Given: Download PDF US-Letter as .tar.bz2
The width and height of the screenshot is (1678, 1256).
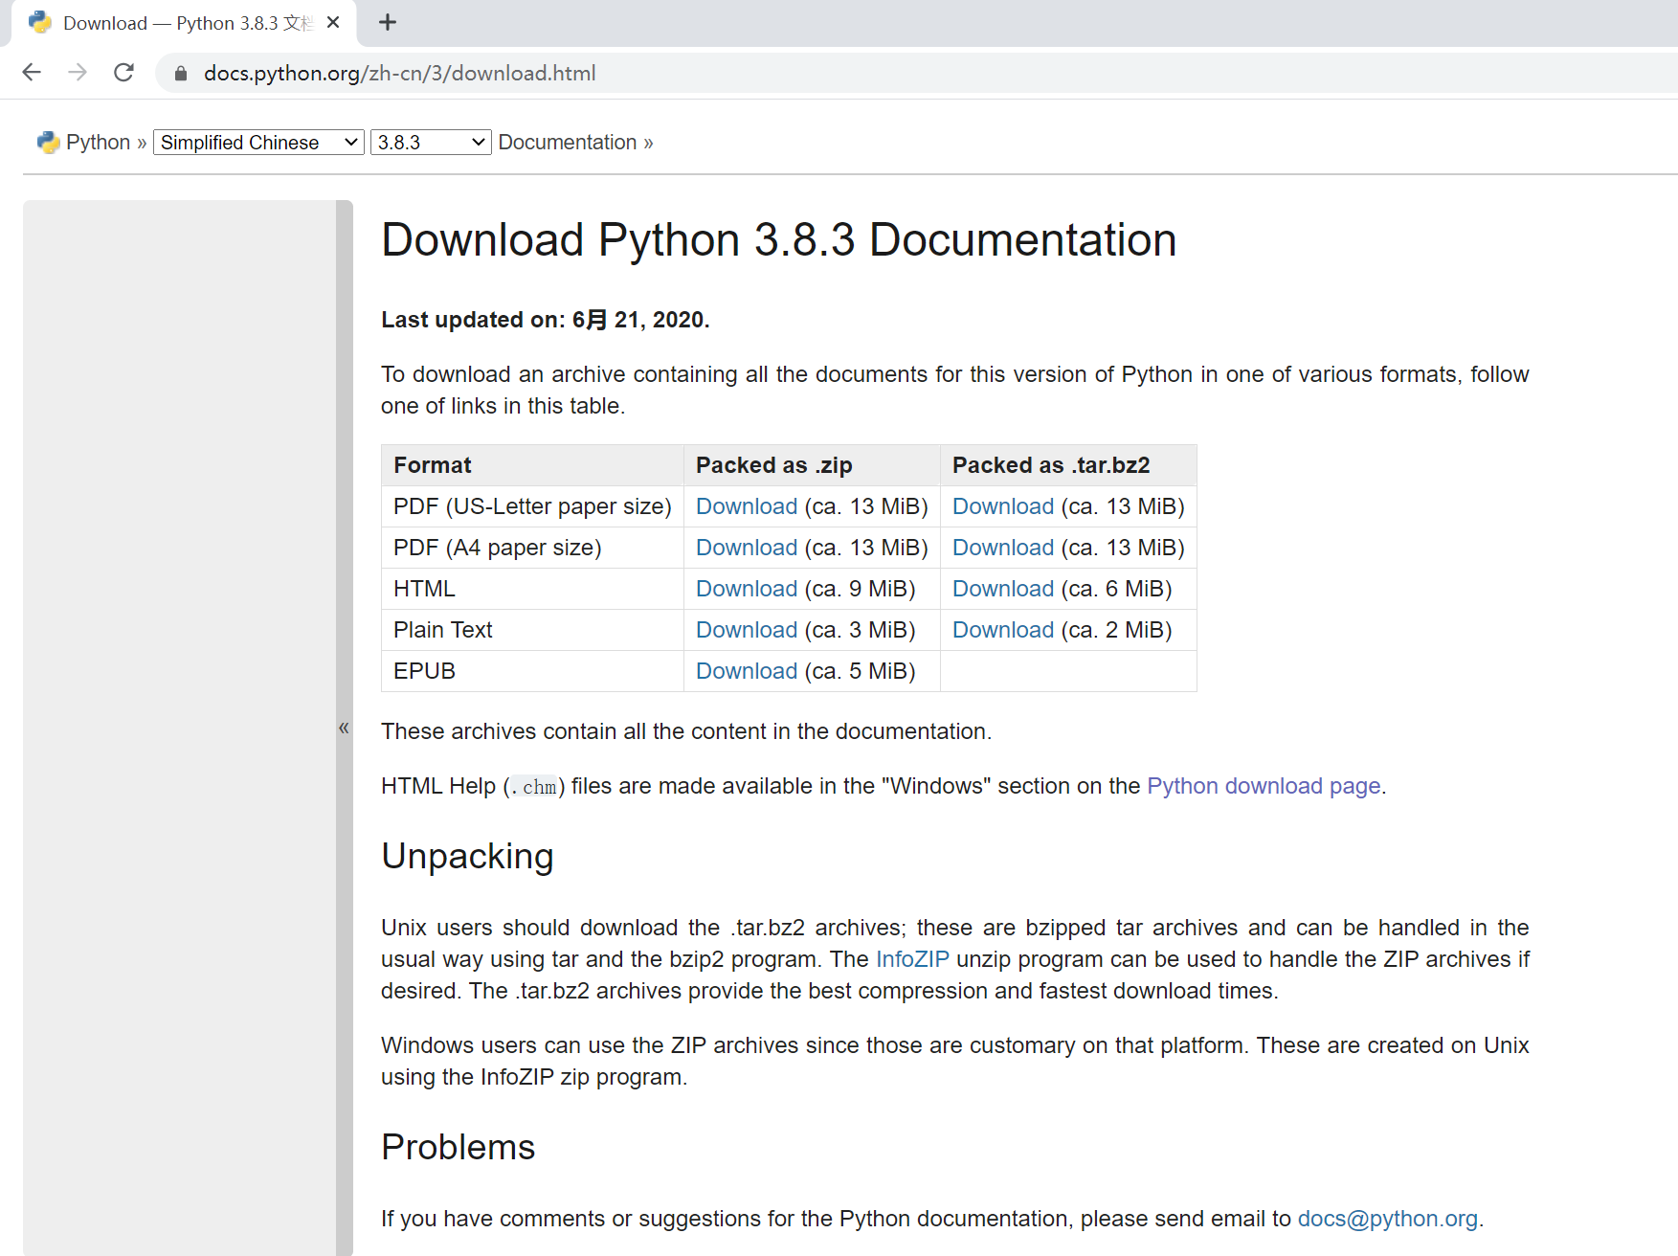Looking at the screenshot, I should point(1003,506).
